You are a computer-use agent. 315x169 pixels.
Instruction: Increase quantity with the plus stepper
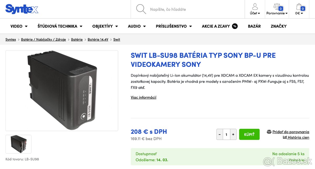click(233, 134)
